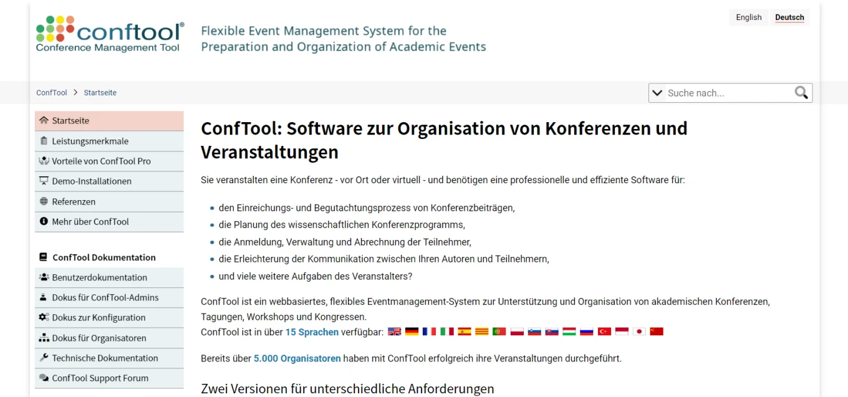Click the 'ConfTool Dokumentation' sidebar heading
The width and height of the screenshot is (848, 397).
pyautogui.click(x=97, y=257)
